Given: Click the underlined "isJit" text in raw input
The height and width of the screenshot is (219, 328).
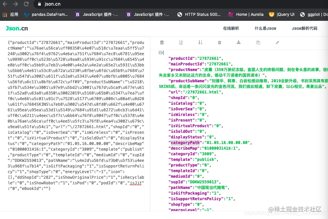Looking at the screenshot, I should (x=136, y=183).
